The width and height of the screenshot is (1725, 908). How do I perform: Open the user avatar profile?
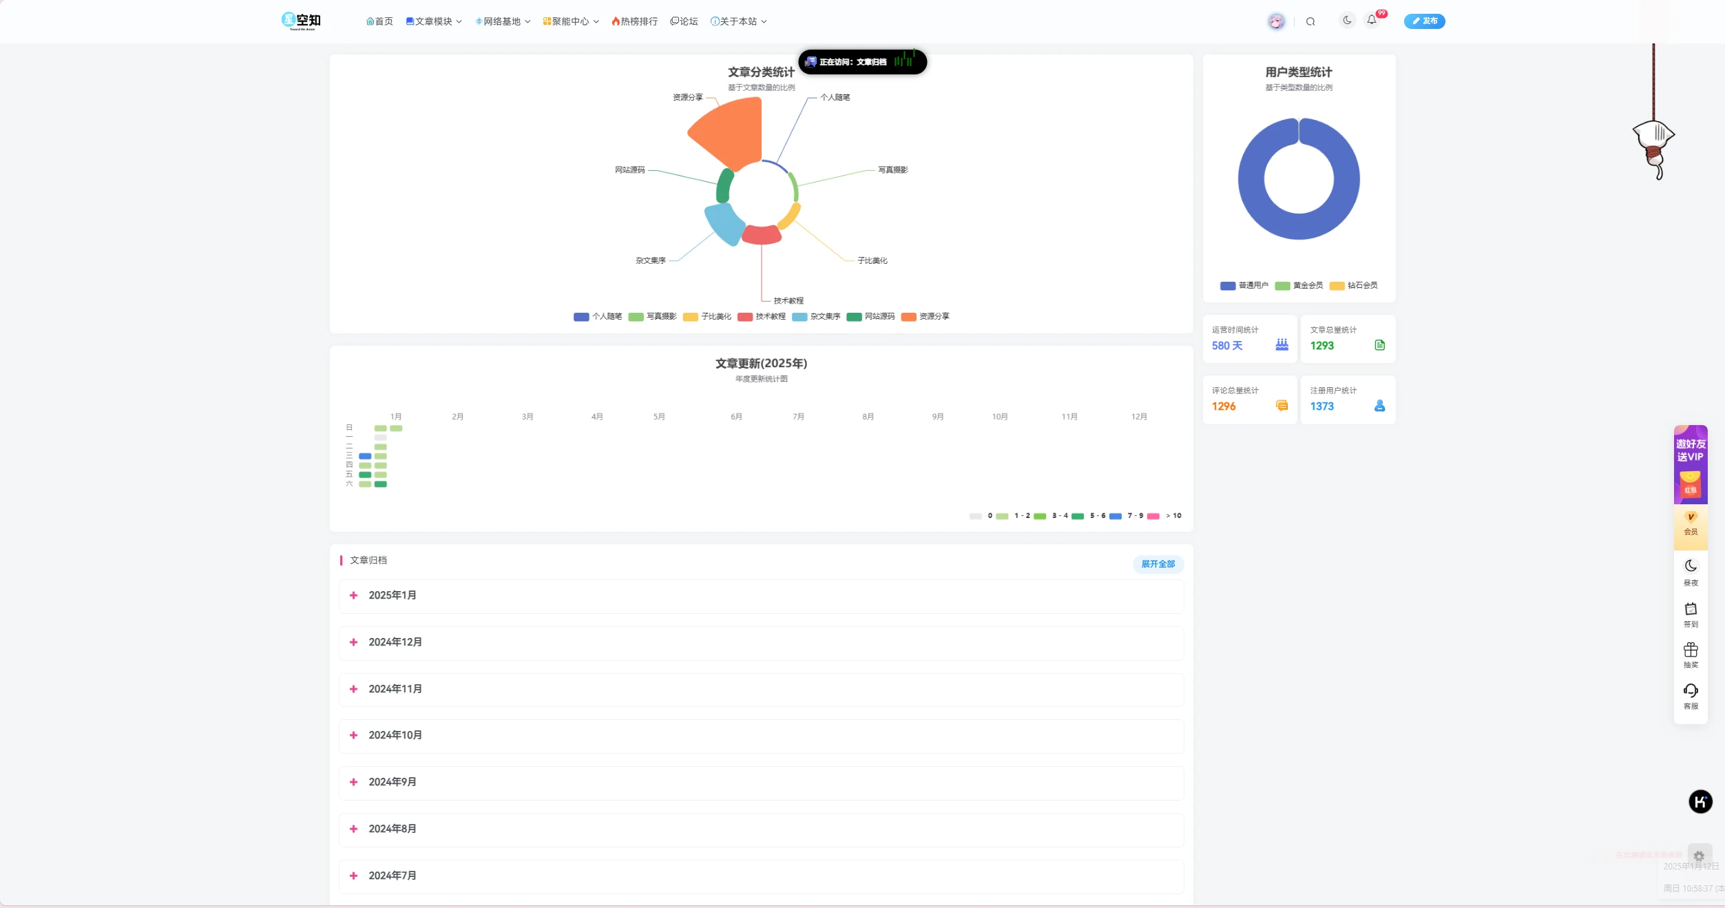pos(1276,21)
